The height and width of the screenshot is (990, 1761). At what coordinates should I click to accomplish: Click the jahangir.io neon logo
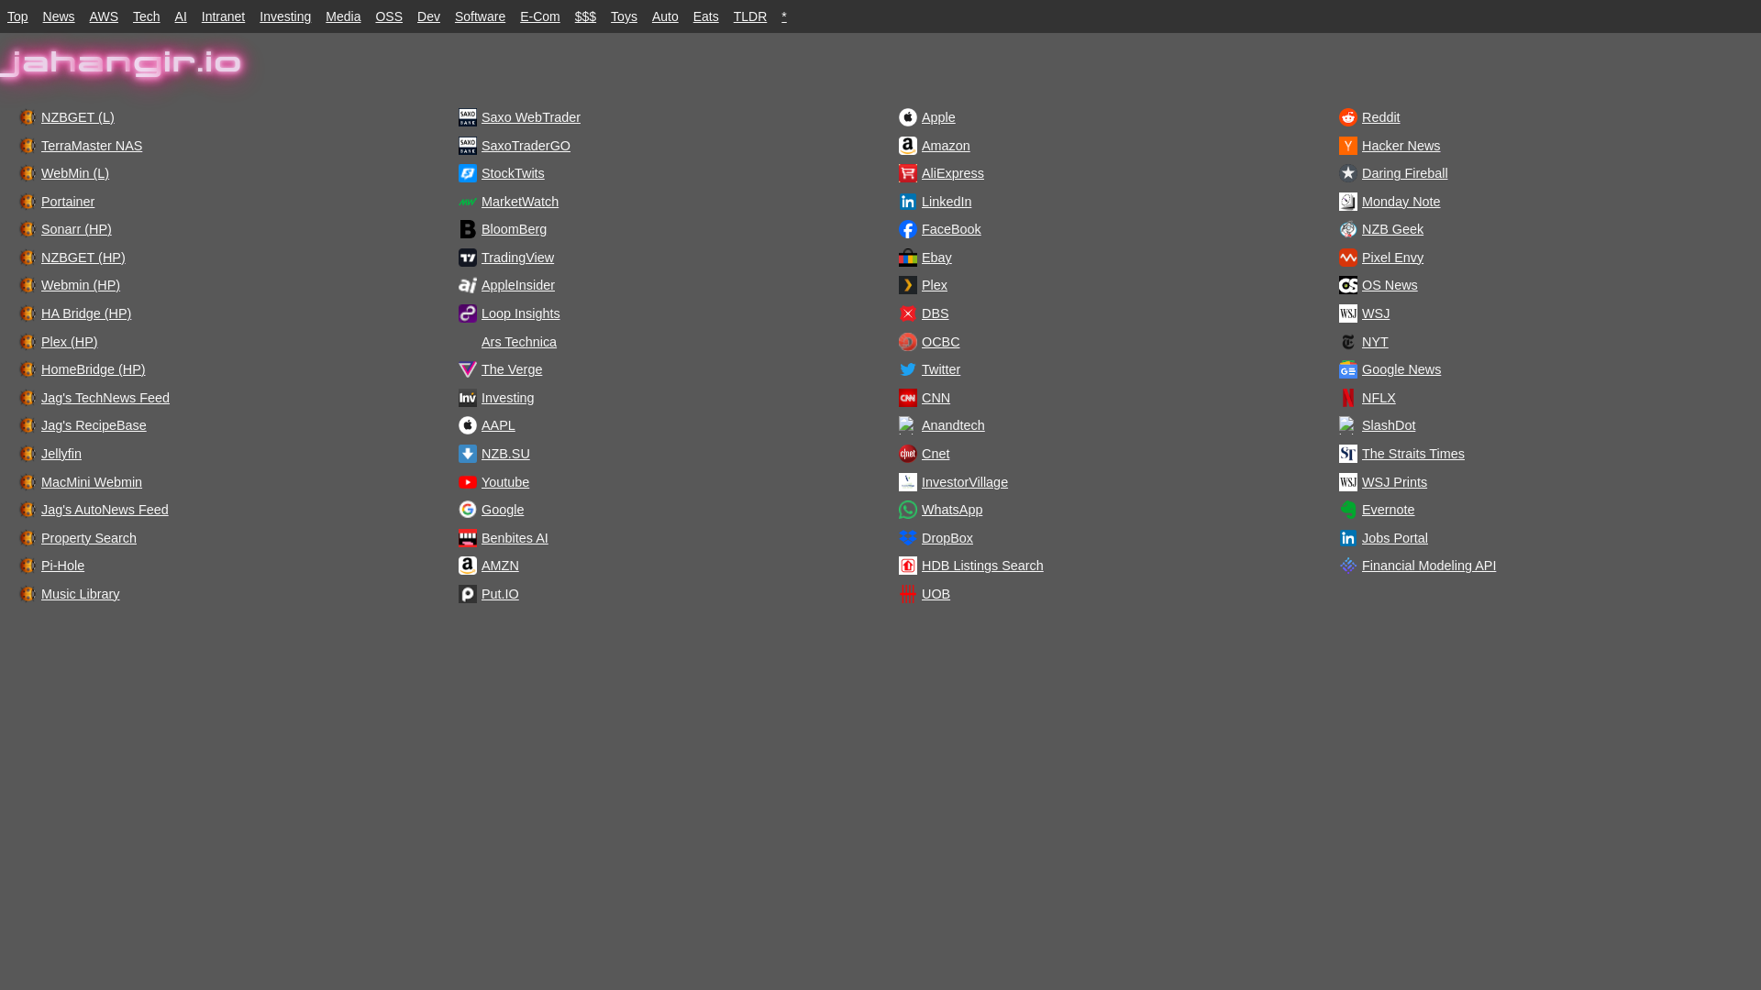[122, 63]
